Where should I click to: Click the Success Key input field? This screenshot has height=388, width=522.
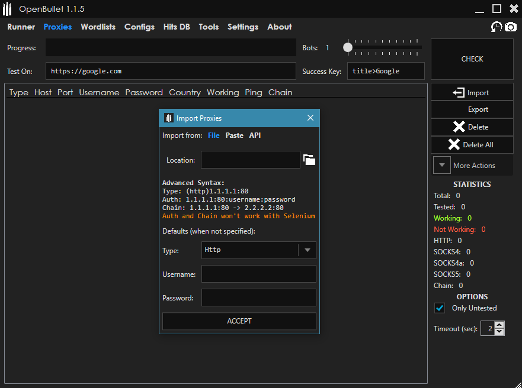point(386,71)
